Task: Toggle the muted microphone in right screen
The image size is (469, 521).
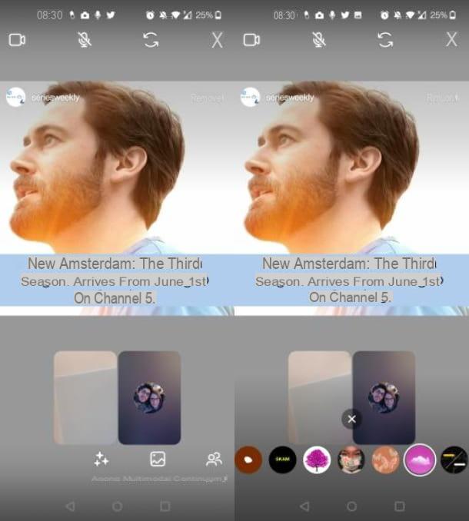Action: click(319, 40)
